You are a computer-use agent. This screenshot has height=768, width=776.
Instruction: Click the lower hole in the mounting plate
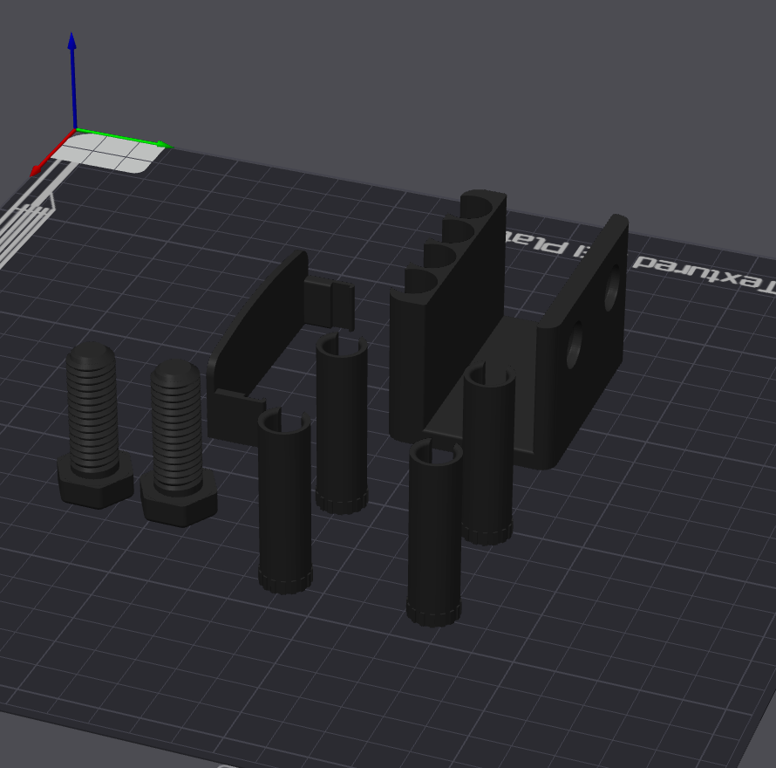(575, 345)
